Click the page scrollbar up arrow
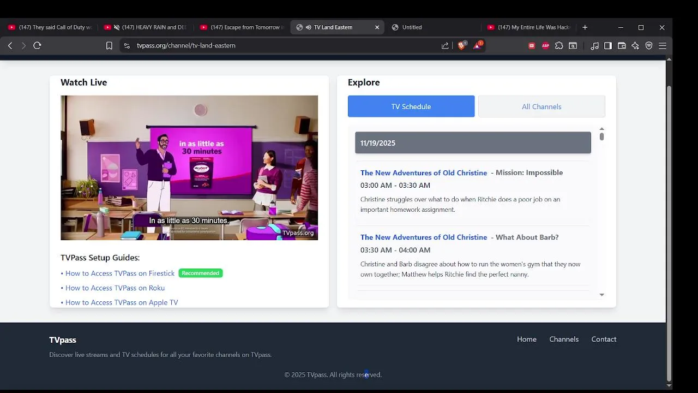 click(669, 59)
